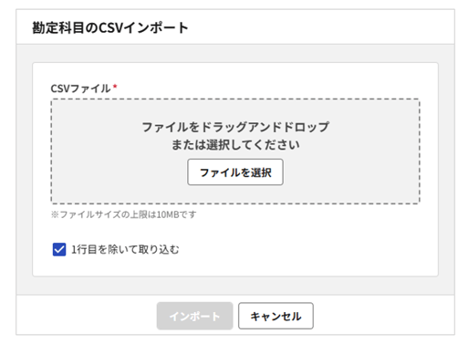The image size is (468, 344).
Task: Click the dialog footer left of インポート
Action: (x=87, y=316)
